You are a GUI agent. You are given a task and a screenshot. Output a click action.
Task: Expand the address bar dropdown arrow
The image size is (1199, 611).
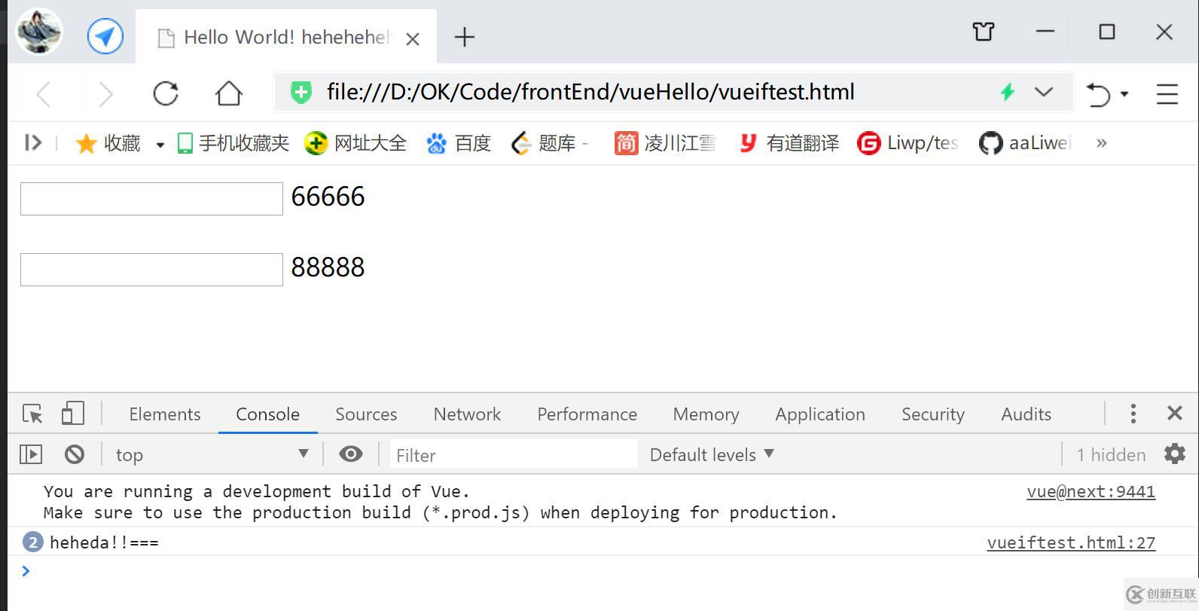1044,92
